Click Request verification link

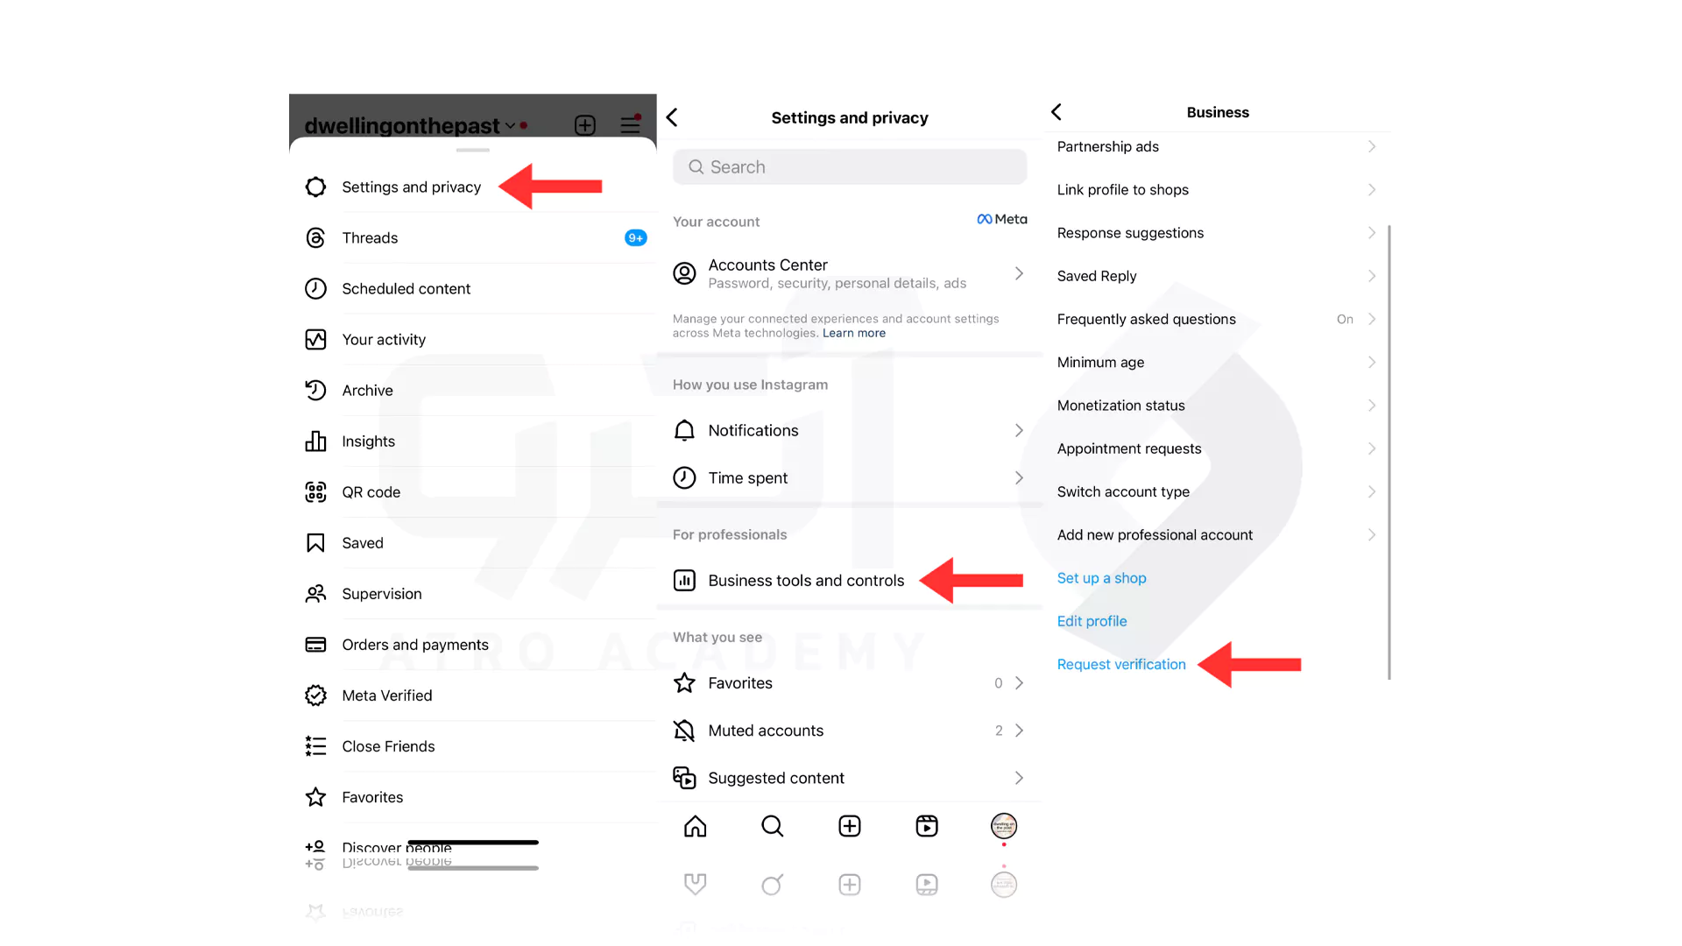[1120, 664]
